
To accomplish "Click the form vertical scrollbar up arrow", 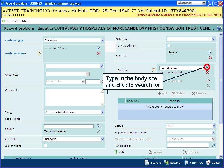I will point(221,35).
